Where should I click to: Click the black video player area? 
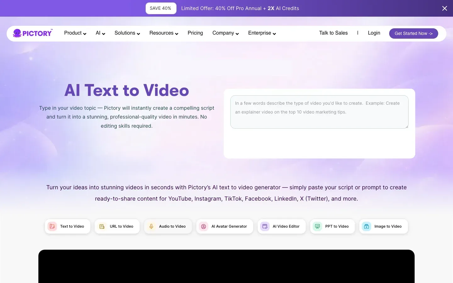pyautogui.click(x=226, y=266)
